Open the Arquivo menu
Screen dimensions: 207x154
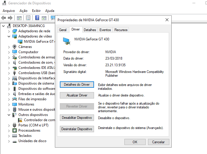9,11
